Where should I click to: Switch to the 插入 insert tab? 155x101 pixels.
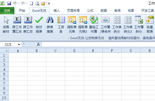57,10
